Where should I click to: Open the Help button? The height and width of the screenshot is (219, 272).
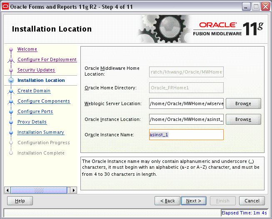[x=20, y=201]
